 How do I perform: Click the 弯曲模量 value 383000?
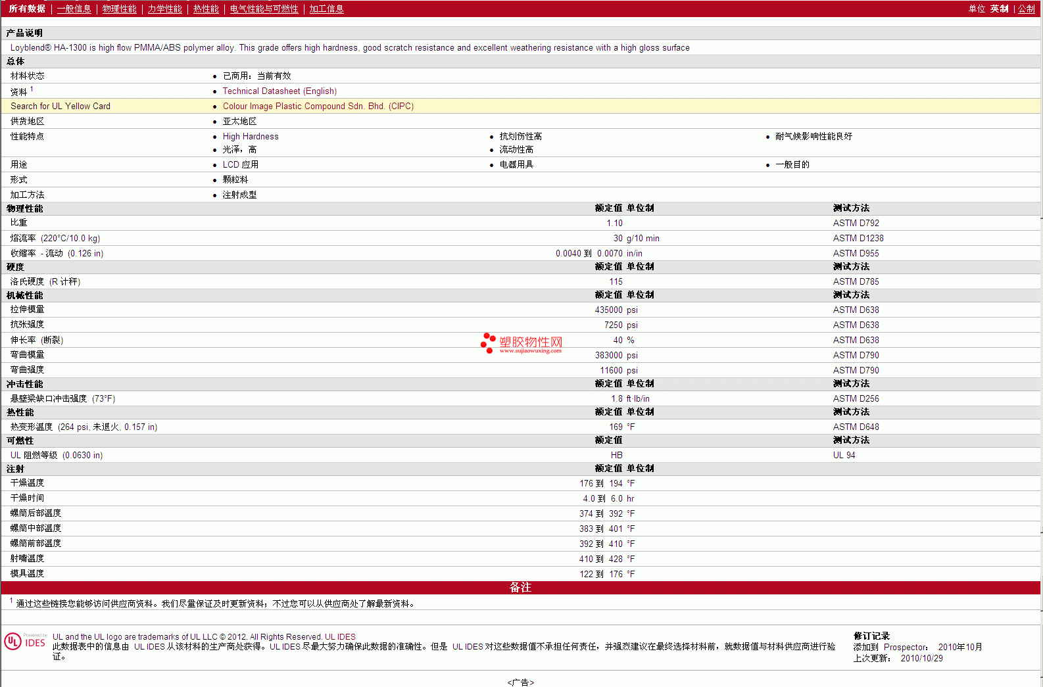pyautogui.click(x=608, y=355)
